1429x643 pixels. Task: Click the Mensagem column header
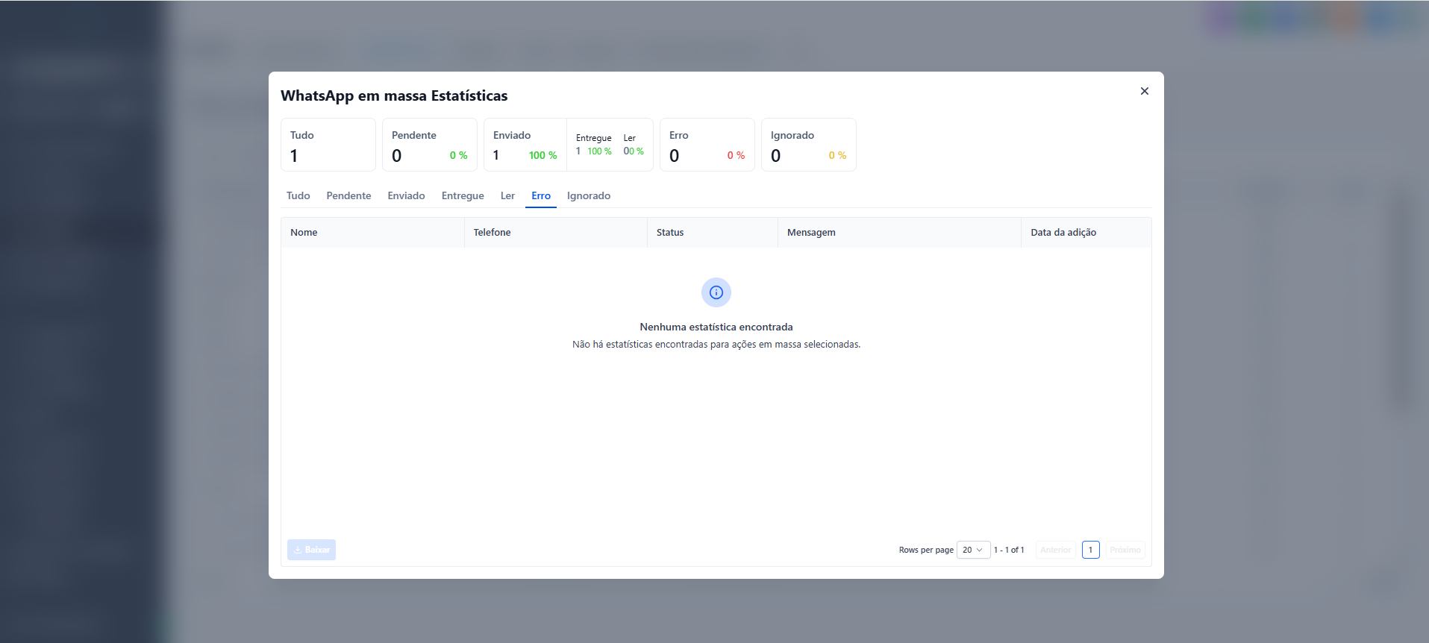(x=899, y=233)
